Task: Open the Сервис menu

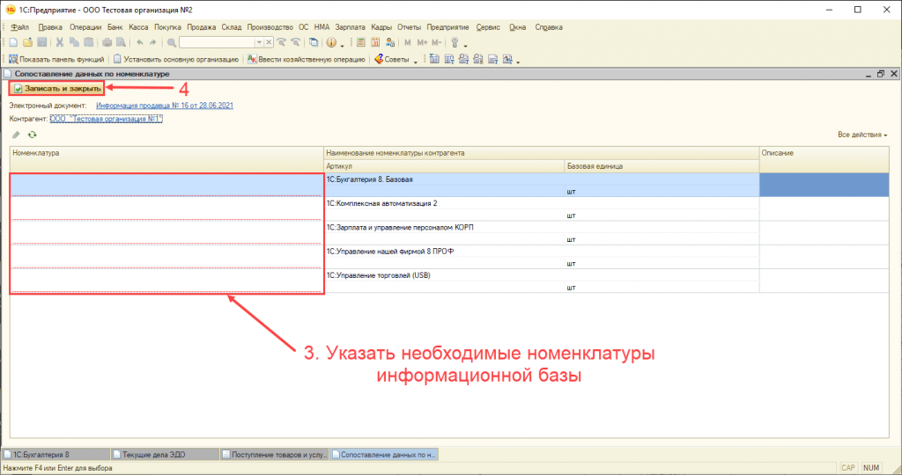Action: pyautogui.click(x=488, y=27)
